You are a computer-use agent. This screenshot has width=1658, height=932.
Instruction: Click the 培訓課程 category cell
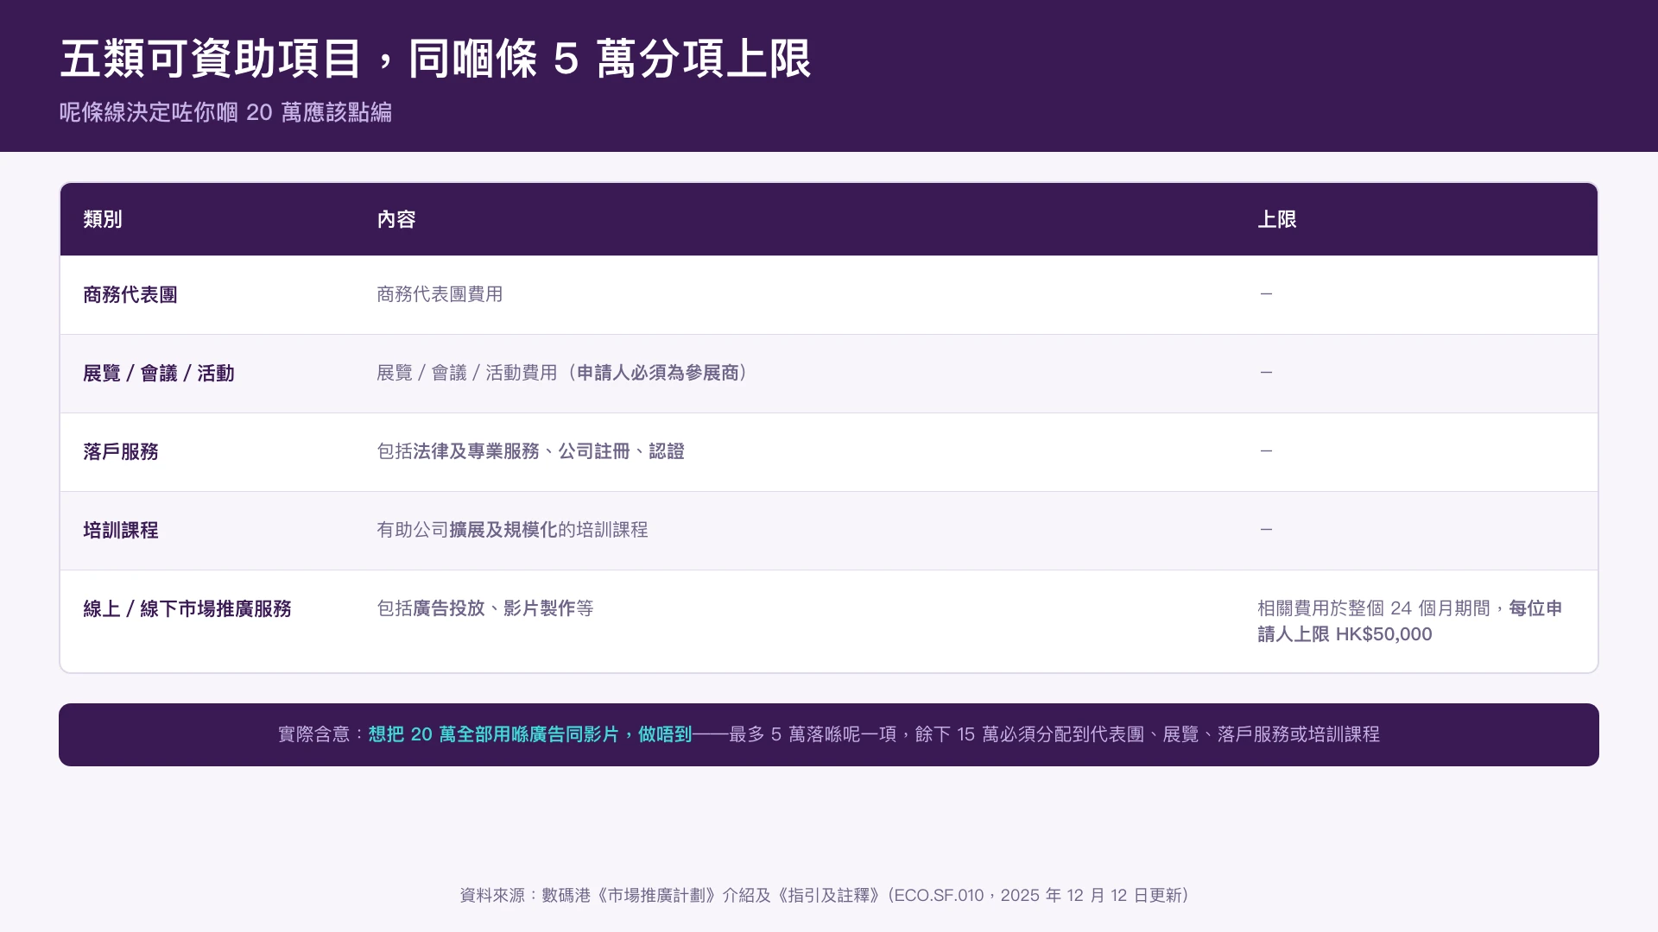(121, 531)
